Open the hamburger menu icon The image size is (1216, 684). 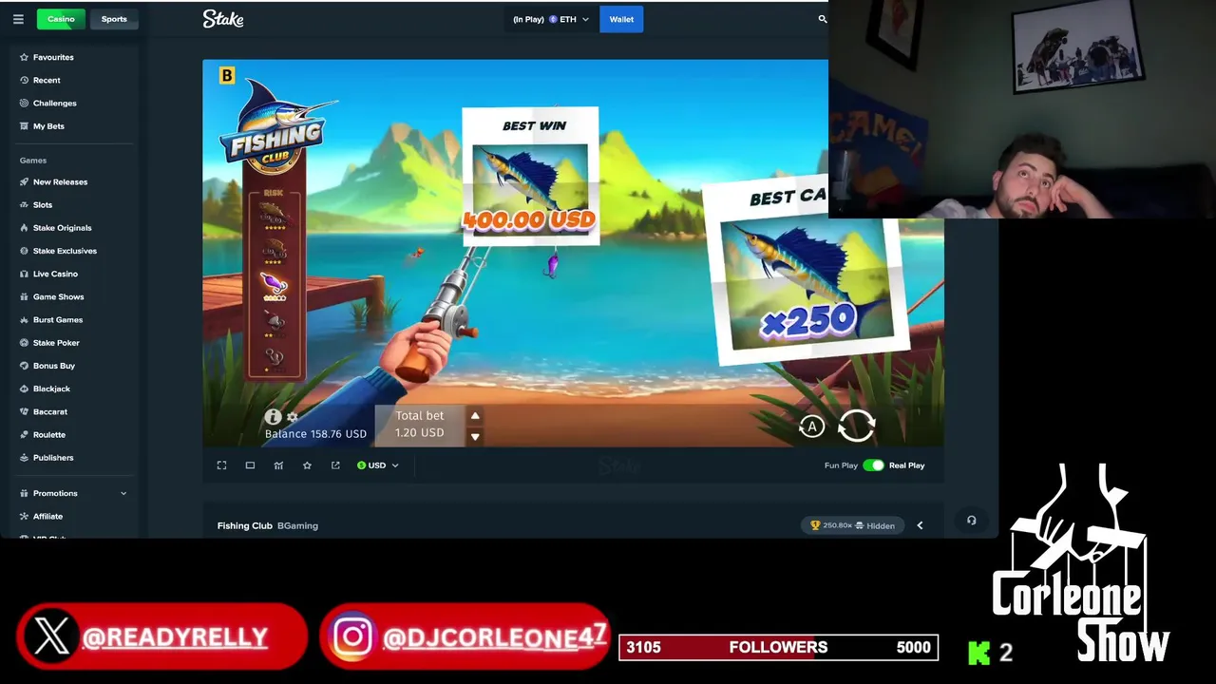[18, 19]
